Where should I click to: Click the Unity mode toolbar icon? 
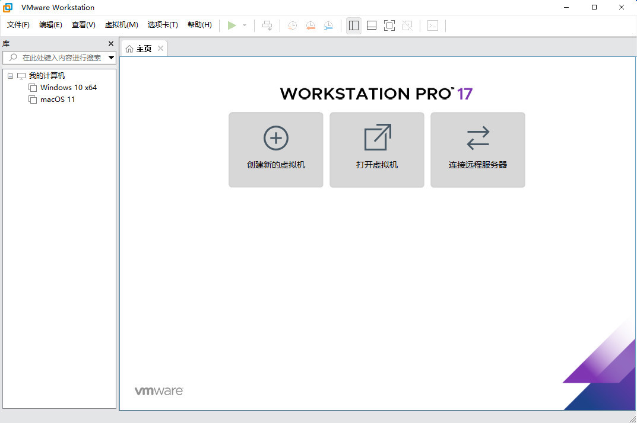pos(407,25)
